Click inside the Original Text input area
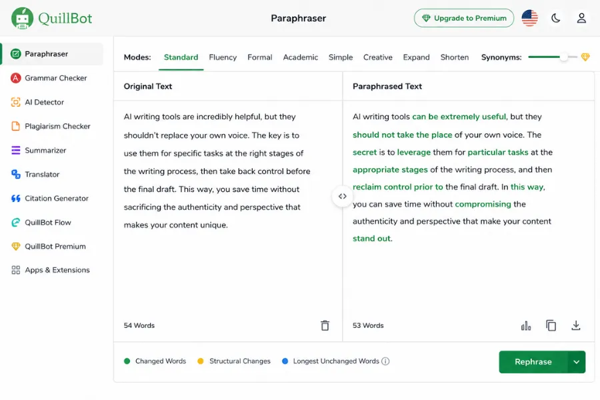This screenshot has height=400, width=600. click(x=228, y=211)
